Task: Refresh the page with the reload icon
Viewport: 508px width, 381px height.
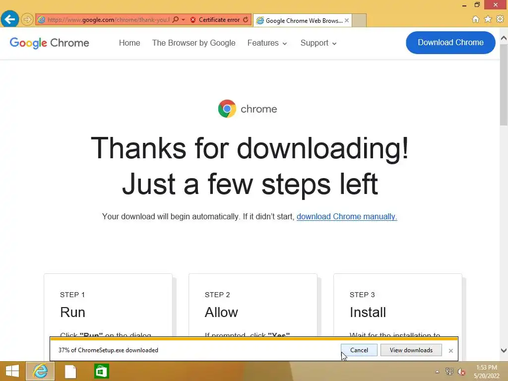Action: pos(246,19)
